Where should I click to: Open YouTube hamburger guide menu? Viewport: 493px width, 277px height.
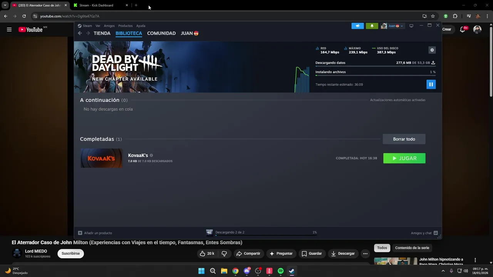point(9,30)
